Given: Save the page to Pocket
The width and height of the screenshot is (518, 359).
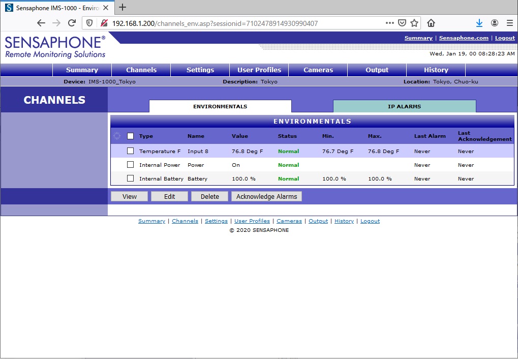Looking at the screenshot, I should point(402,23).
